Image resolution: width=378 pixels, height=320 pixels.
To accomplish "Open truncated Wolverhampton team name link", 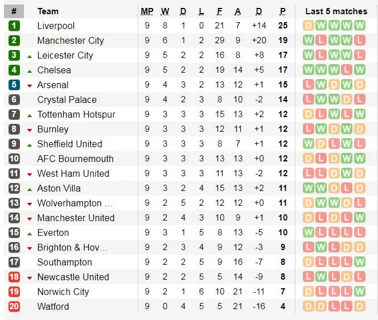I will coord(75,203).
